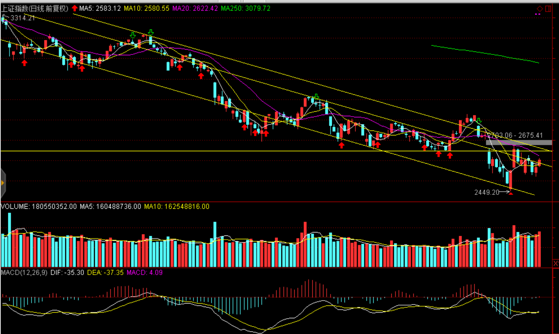The image size is (559, 334).
Task: Select the MA5 indicator label
Action: point(100,8)
